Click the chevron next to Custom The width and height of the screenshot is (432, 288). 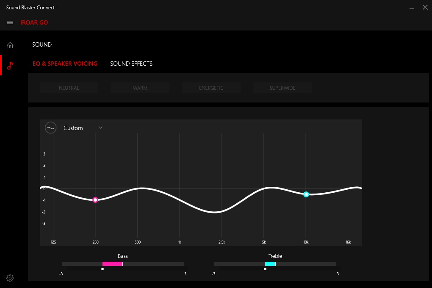[x=101, y=127]
